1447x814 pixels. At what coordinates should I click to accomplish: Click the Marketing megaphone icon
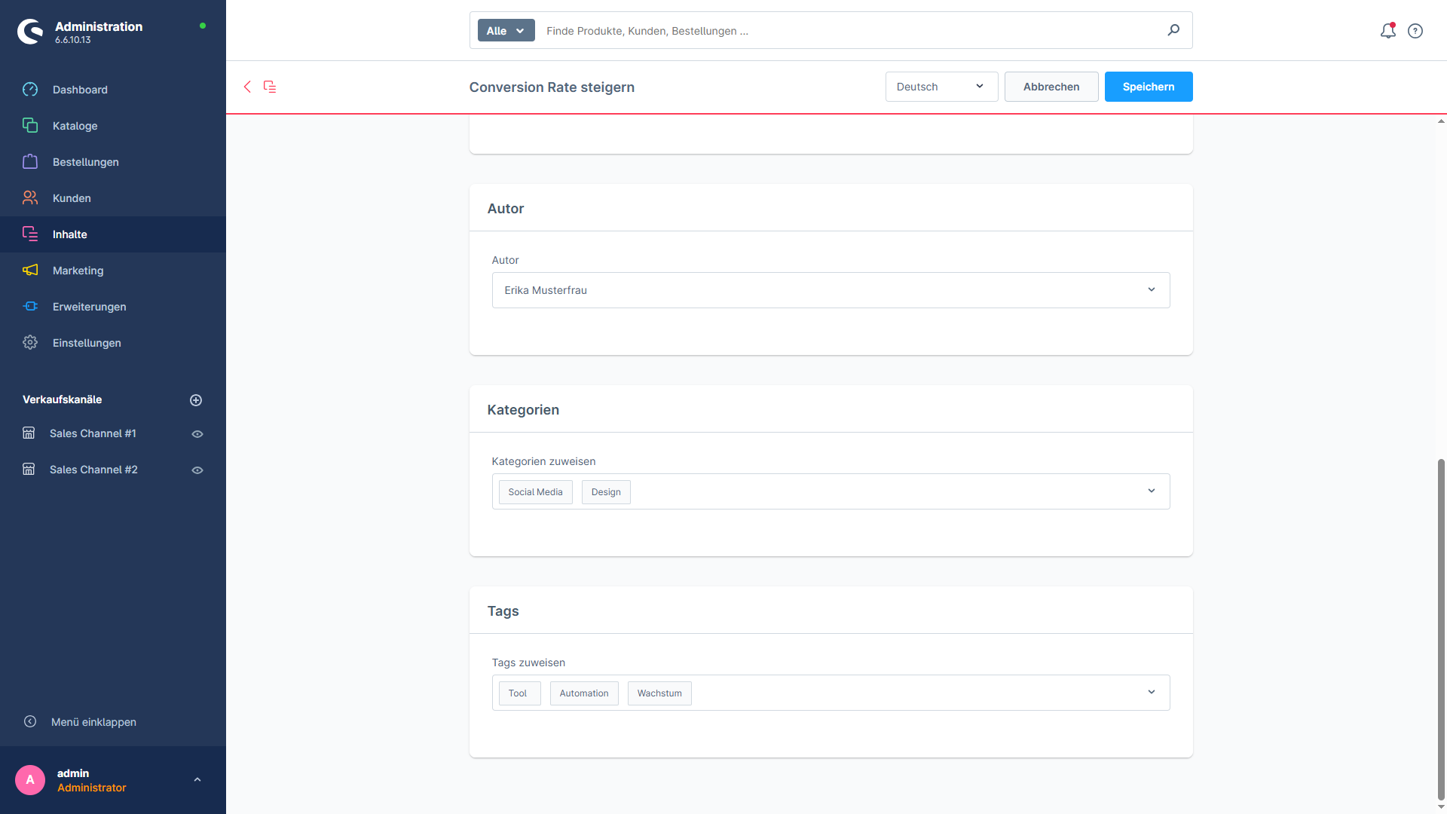(30, 271)
